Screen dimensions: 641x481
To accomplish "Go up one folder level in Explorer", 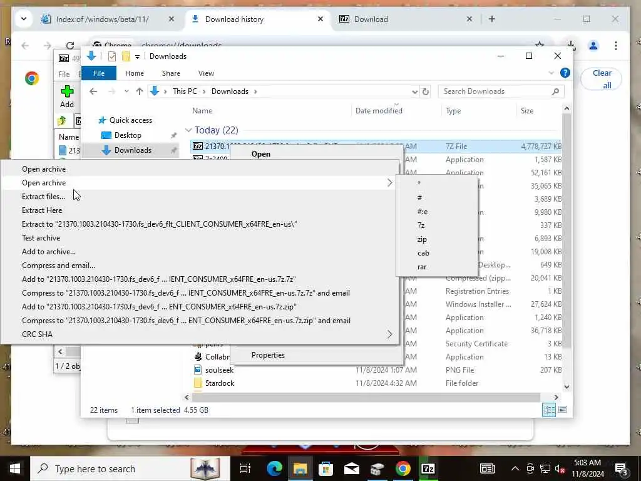I will (140, 91).
